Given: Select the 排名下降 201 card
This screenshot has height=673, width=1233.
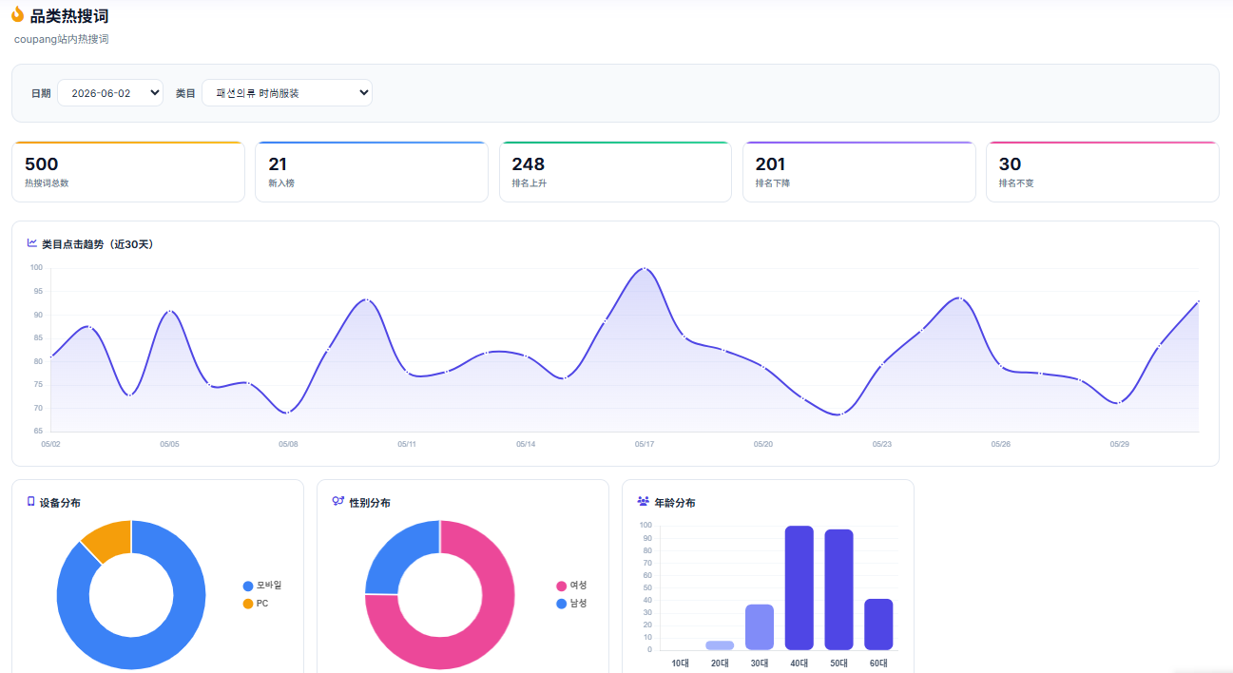Looking at the screenshot, I should pos(858,172).
